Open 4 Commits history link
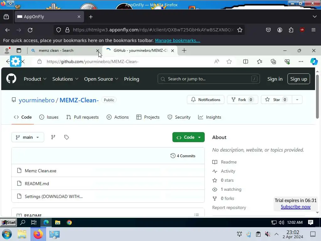This screenshot has height=241, width=321. 183,156
